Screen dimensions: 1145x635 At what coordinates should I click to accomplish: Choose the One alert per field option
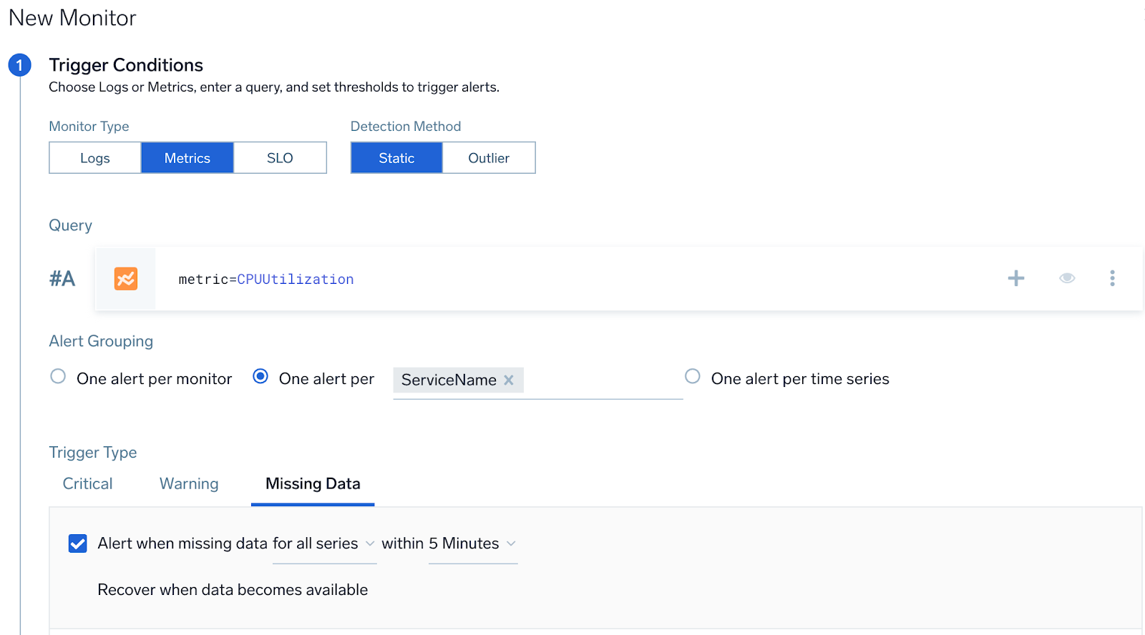pyautogui.click(x=261, y=377)
